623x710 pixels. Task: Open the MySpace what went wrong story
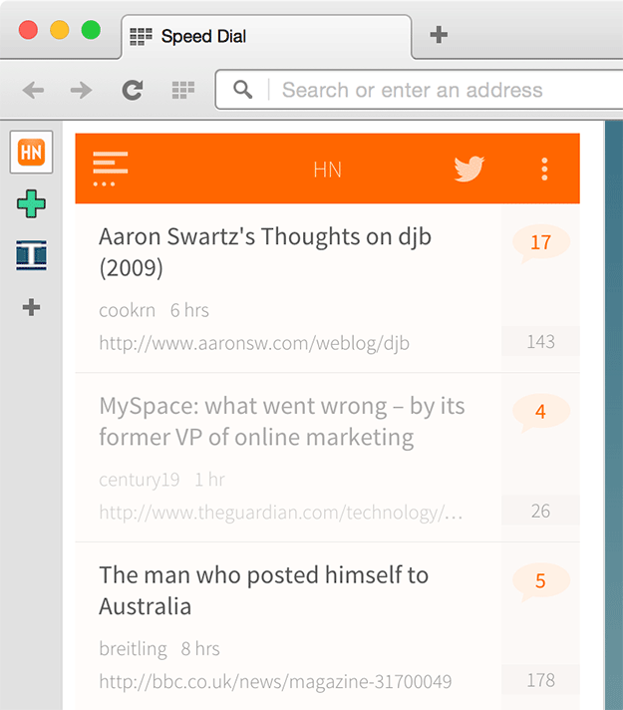[x=282, y=422]
